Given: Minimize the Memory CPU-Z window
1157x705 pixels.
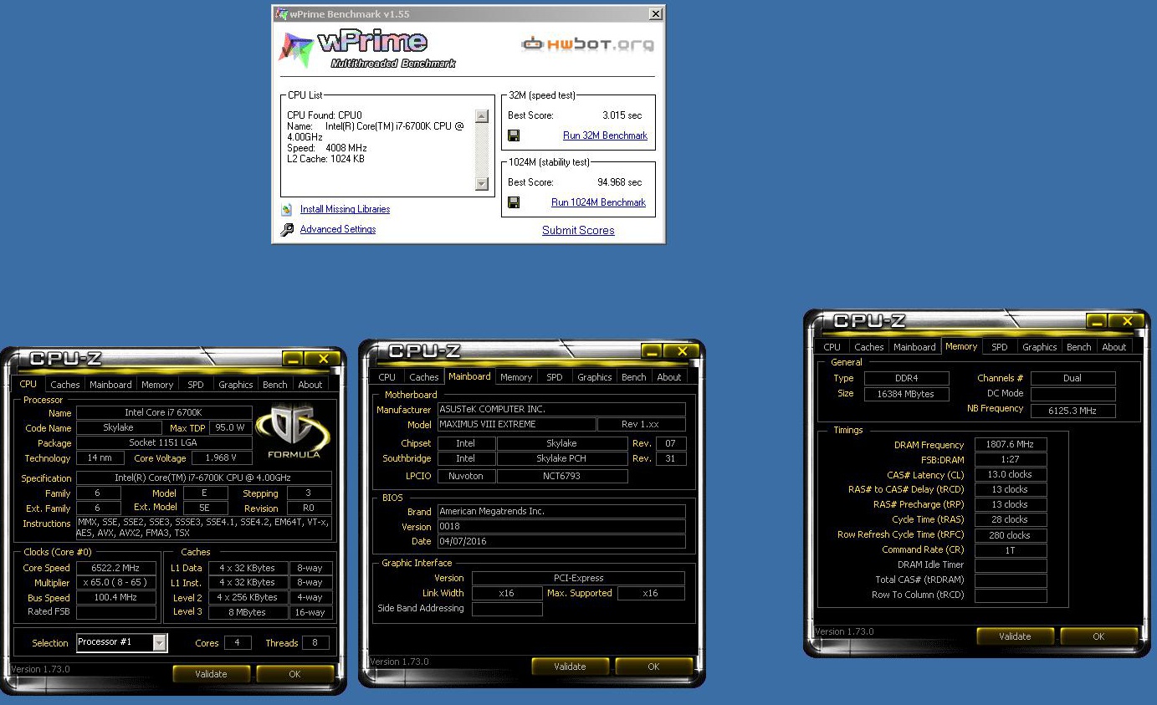Looking at the screenshot, I should pos(1097,322).
